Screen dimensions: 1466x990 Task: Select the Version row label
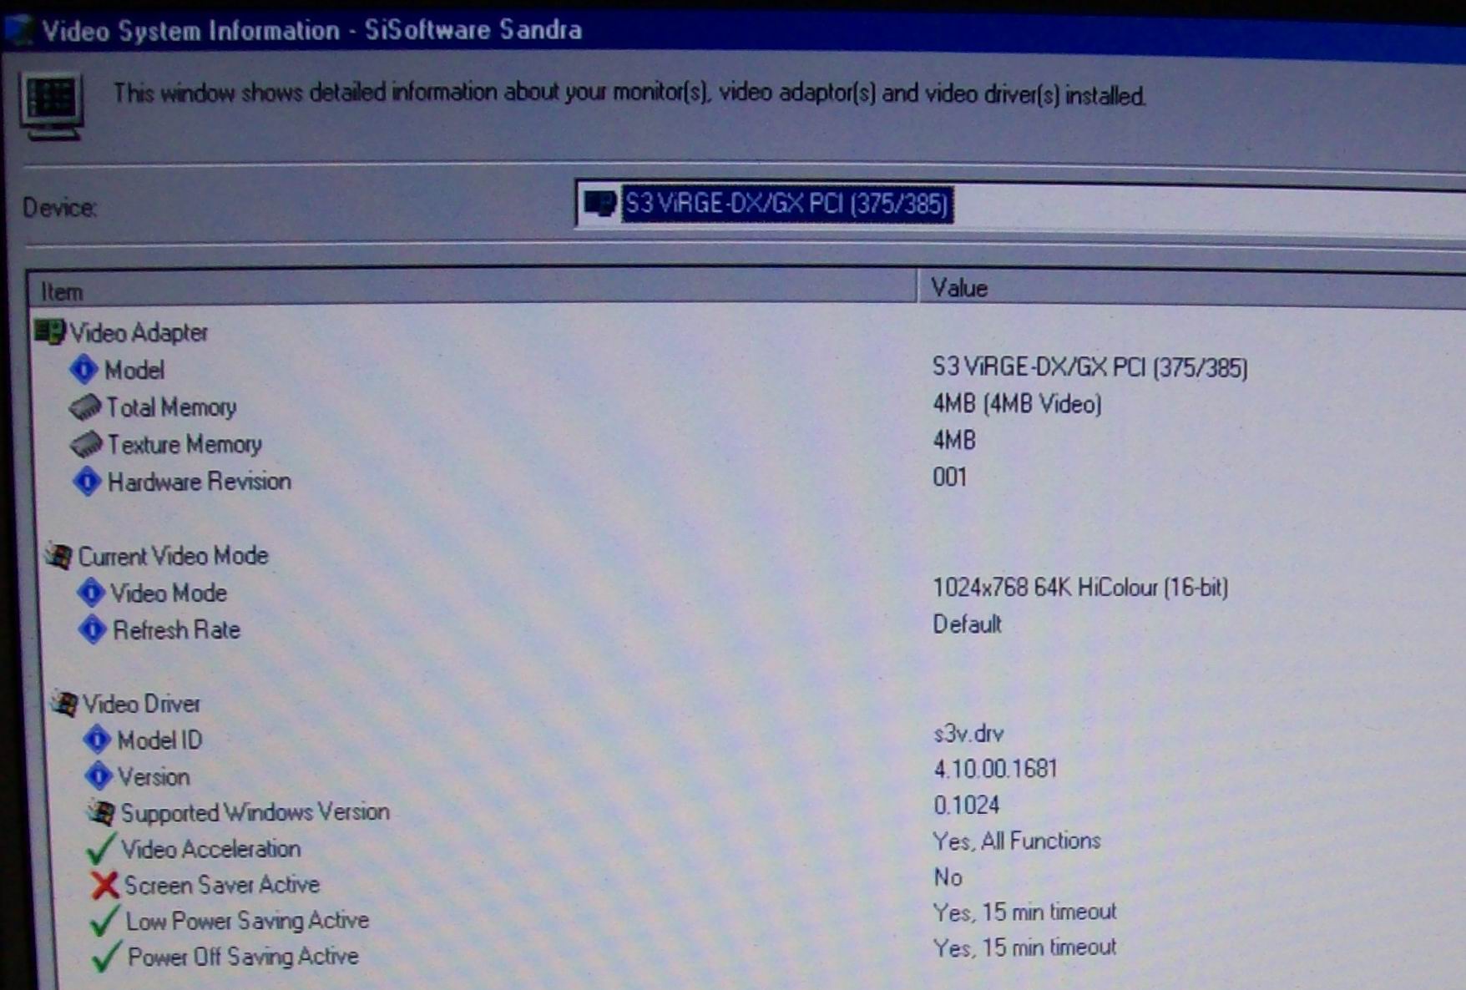pos(154,777)
